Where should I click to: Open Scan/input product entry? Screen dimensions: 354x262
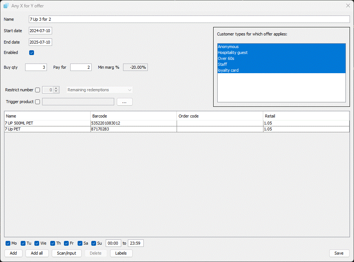click(67, 253)
